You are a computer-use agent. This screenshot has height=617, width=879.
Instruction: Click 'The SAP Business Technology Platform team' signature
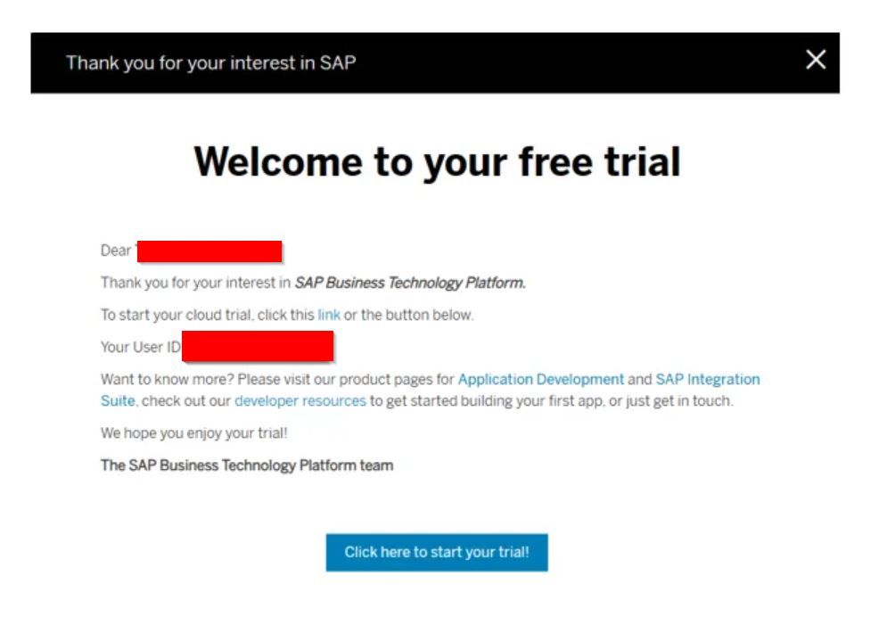[x=247, y=465]
